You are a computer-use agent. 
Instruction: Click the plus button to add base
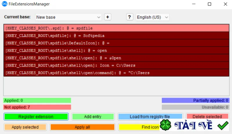click(108, 17)
